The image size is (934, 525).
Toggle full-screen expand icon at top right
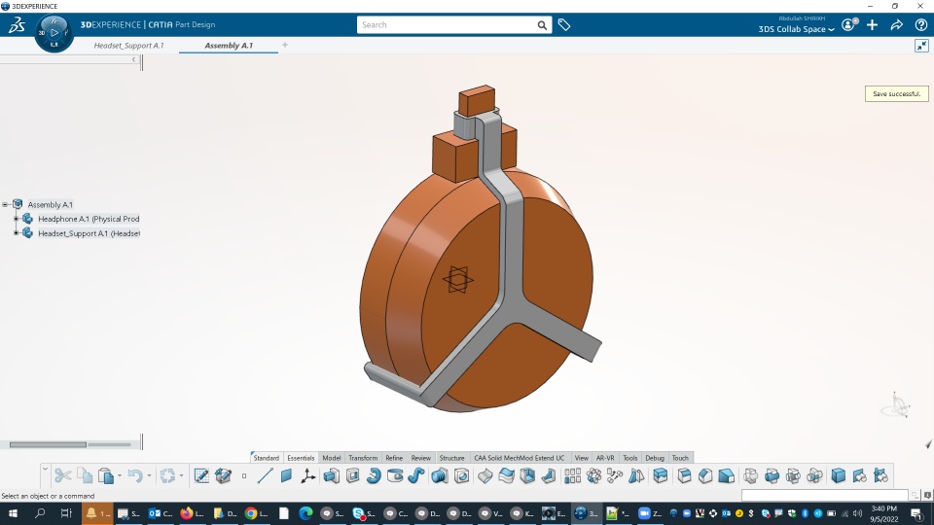click(921, 46)
